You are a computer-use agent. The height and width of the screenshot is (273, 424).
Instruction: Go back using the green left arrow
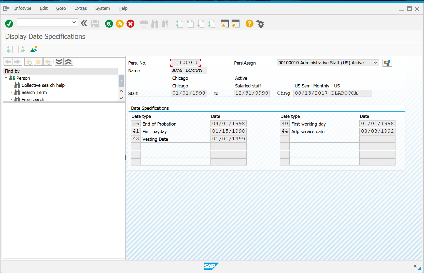109,23
